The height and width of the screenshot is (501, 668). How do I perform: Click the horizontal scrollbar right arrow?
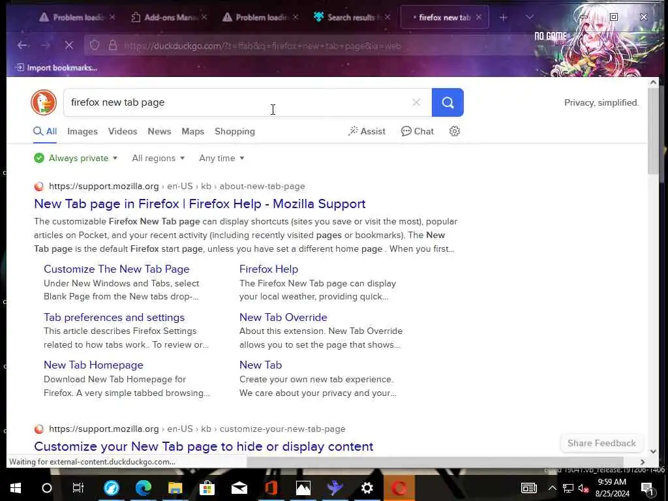(x=642, y=462)
